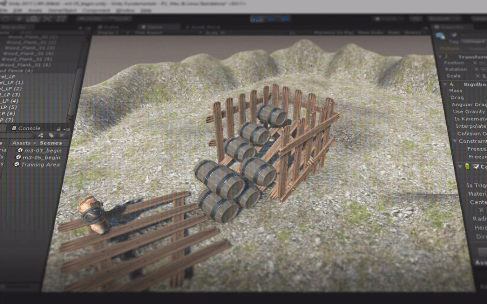Viewport: 487px width, 304px height.
Task: Collapse the Constraints foldout in Rigidbody
Action: (x=455, y=141)
